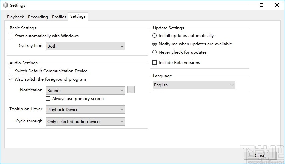Check Always use primary screen
This screenshot has width=285, height=164.
point(48,99)
